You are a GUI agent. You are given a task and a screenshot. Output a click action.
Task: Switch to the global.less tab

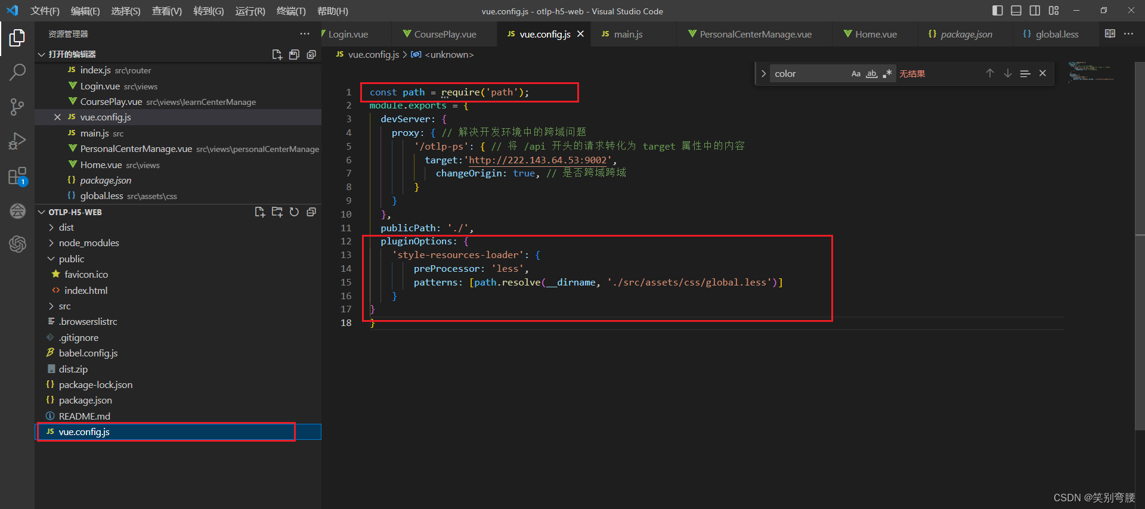(x=1056, y=34)
